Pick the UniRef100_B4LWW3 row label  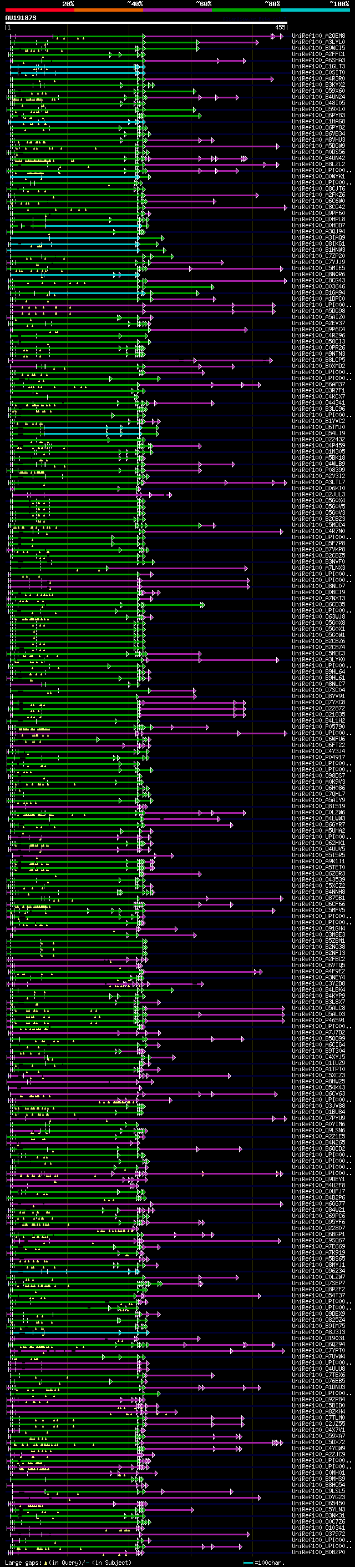pos(318,818)
